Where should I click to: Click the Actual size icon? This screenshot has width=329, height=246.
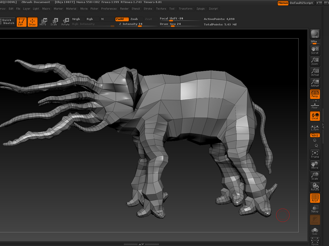click(315, 72)
